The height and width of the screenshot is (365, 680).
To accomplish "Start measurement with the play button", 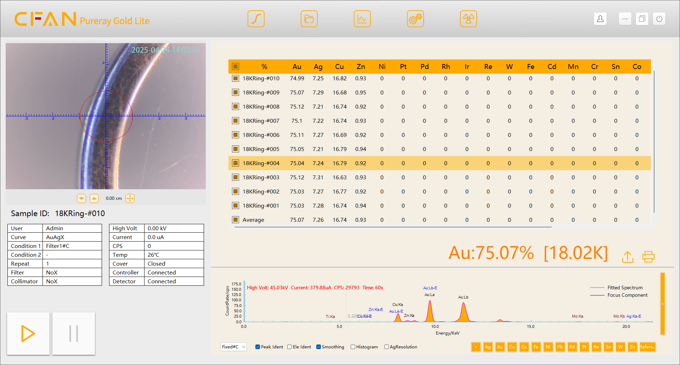I will click(x=28, y=334).
